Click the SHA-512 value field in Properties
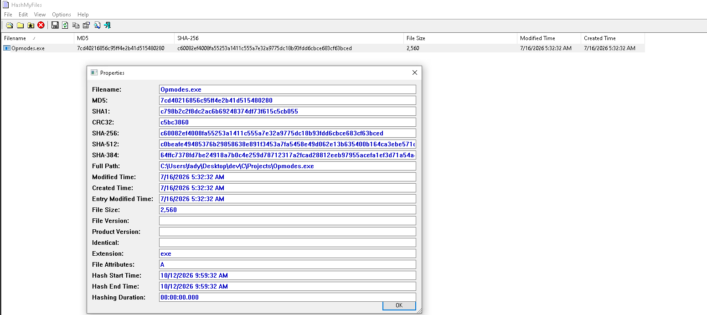This screenshot has height=315, width=707. coord(288,144)
